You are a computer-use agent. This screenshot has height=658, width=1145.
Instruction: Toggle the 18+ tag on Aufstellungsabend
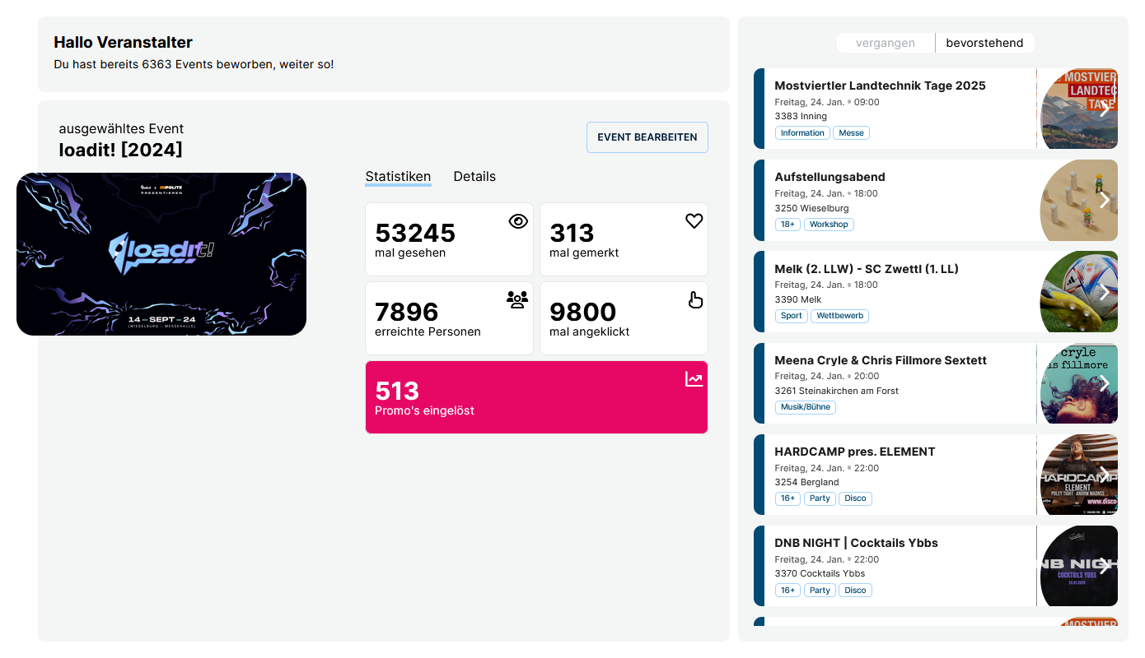click(787, 224)
